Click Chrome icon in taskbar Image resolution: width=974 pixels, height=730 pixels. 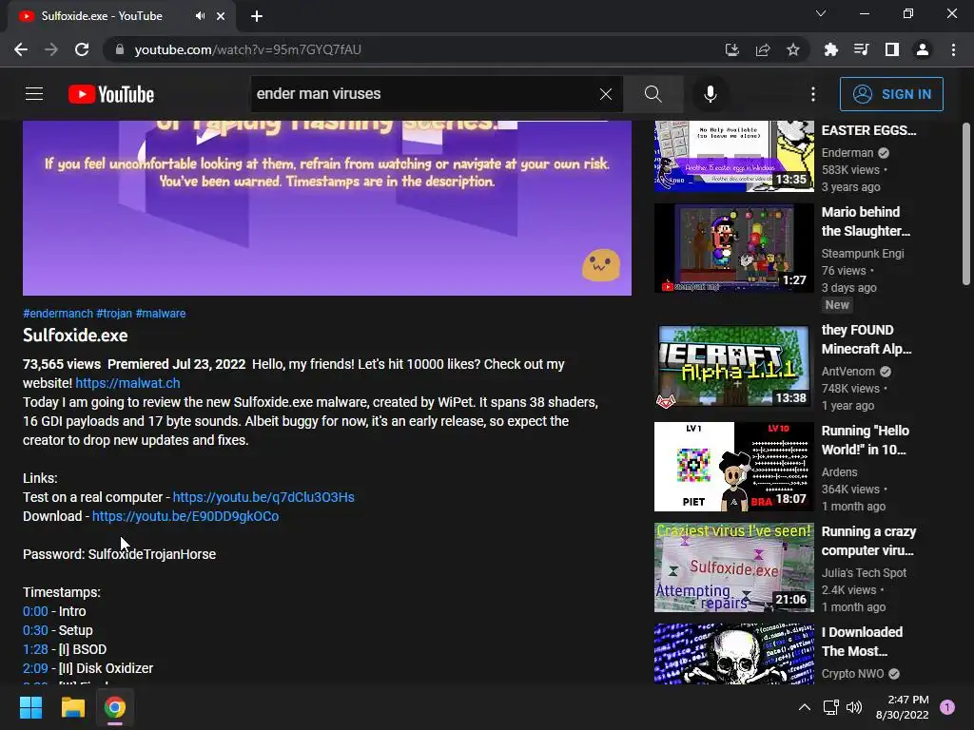pyautogui.click(x=115, y=707)
